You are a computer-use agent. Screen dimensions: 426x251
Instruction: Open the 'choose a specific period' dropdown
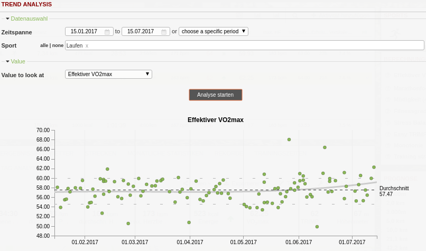[x=213, y=31]
